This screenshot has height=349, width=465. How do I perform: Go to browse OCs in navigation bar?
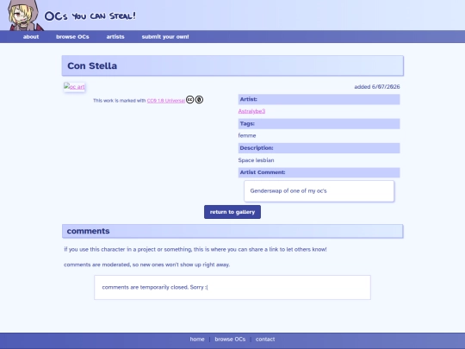pyautogui.click(x=72, y=37)
